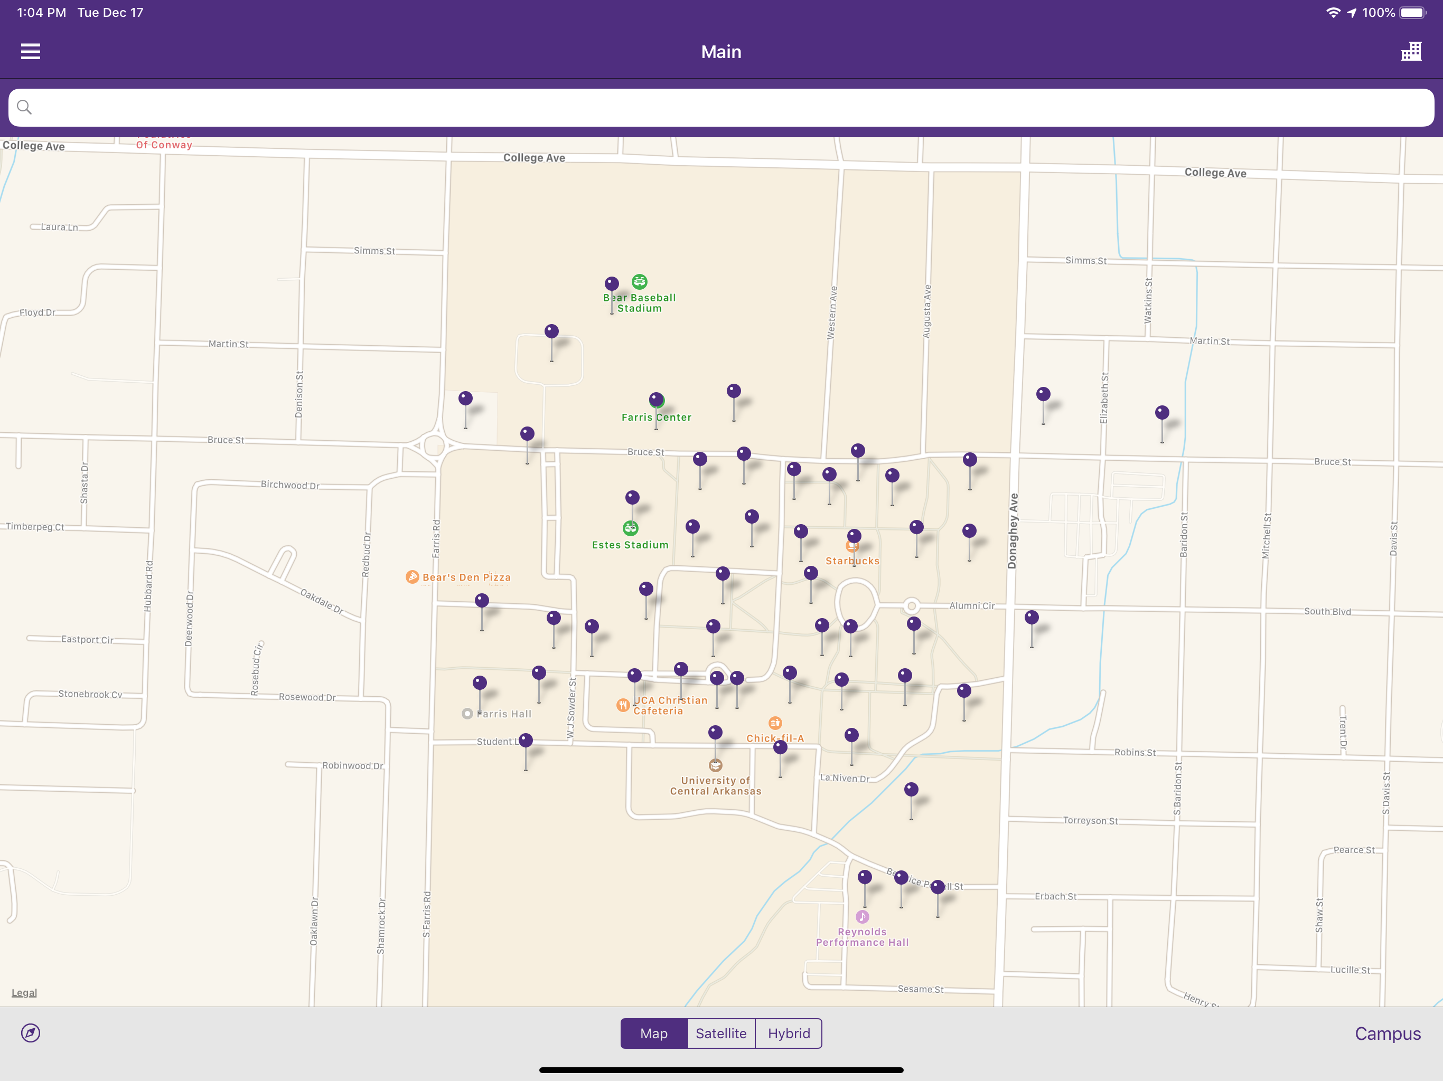Select the pin at Farris Center

(656, 400)
